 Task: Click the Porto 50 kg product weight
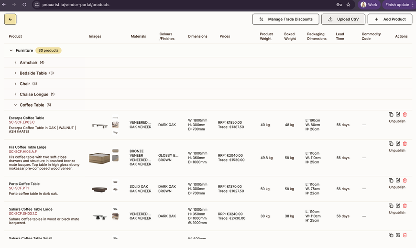pos(265,189)
